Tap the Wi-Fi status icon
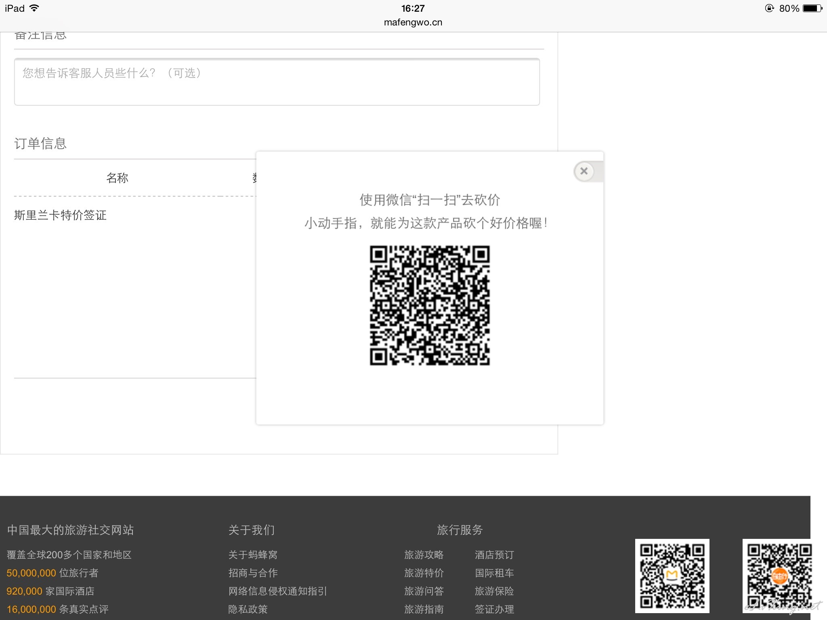 tap(35, 8)
